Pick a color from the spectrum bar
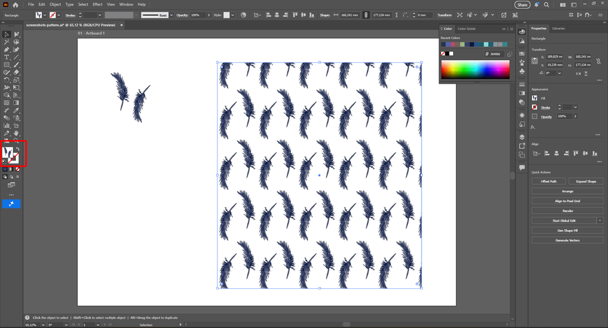 pyautogui.click(x=475, y=70)
